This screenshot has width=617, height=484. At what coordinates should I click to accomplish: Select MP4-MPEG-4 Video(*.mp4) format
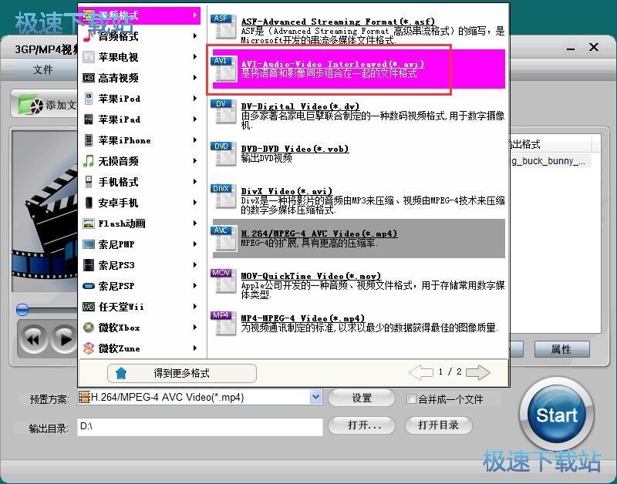[358, 323]
